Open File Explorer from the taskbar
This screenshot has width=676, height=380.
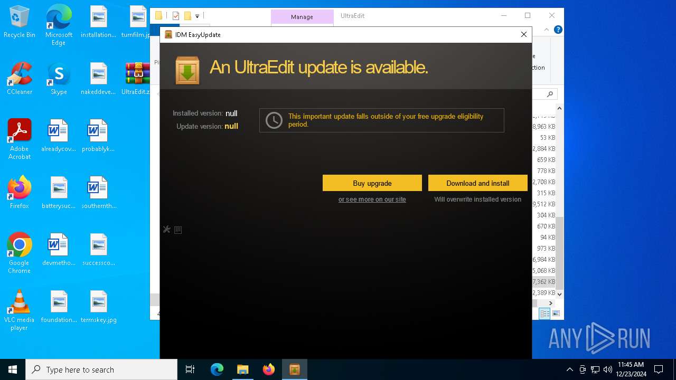(243, 369)
